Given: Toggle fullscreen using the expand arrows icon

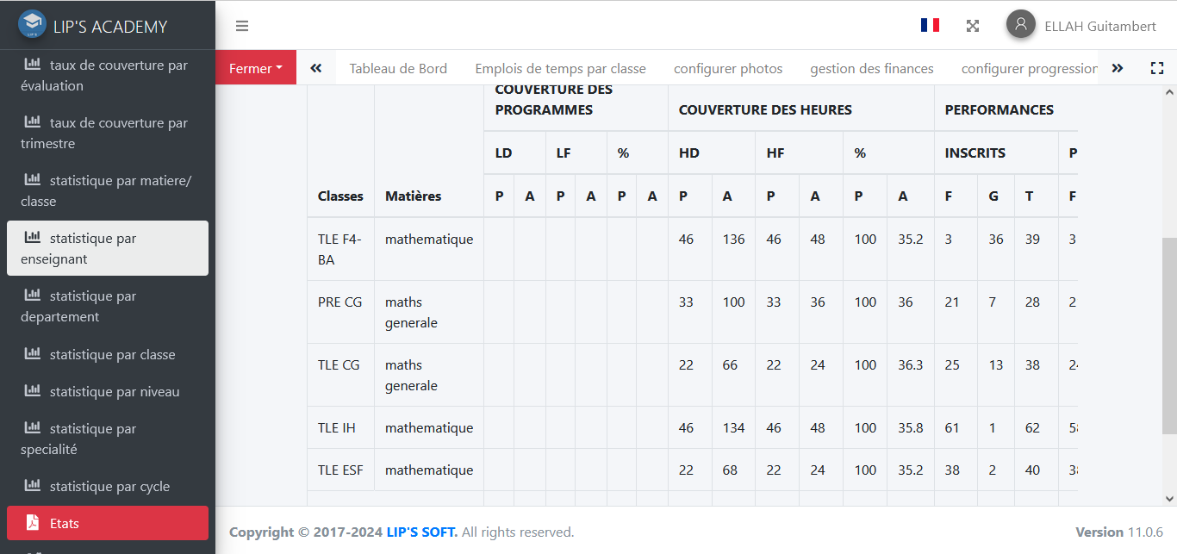Looking at the screenshot, I should pyautogui.click(x=973, y=26).
